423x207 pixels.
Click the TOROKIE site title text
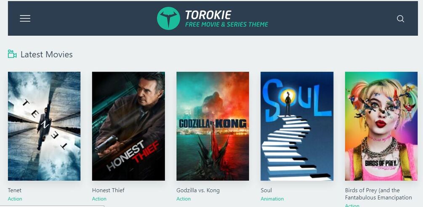tap(208, 15)
